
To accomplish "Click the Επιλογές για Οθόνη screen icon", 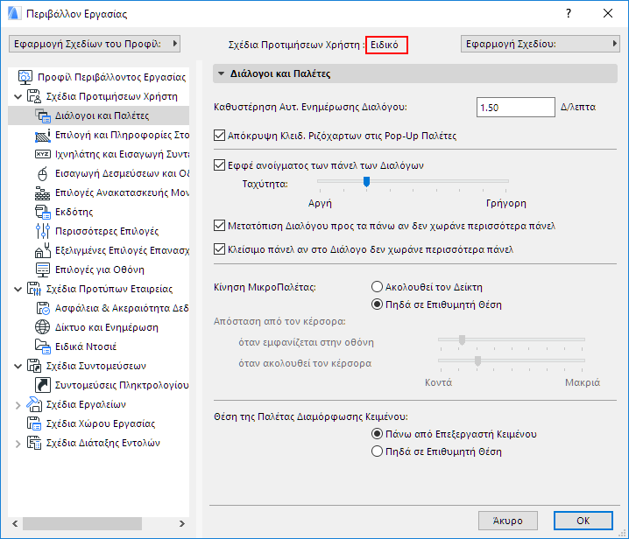I will click(43, 269).
